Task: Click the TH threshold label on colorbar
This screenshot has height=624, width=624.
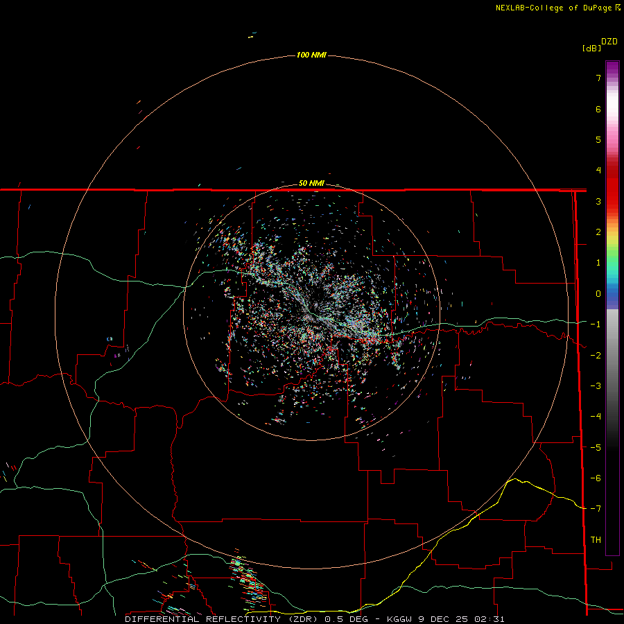Action: pyautogui.click(x=596, y=540)
